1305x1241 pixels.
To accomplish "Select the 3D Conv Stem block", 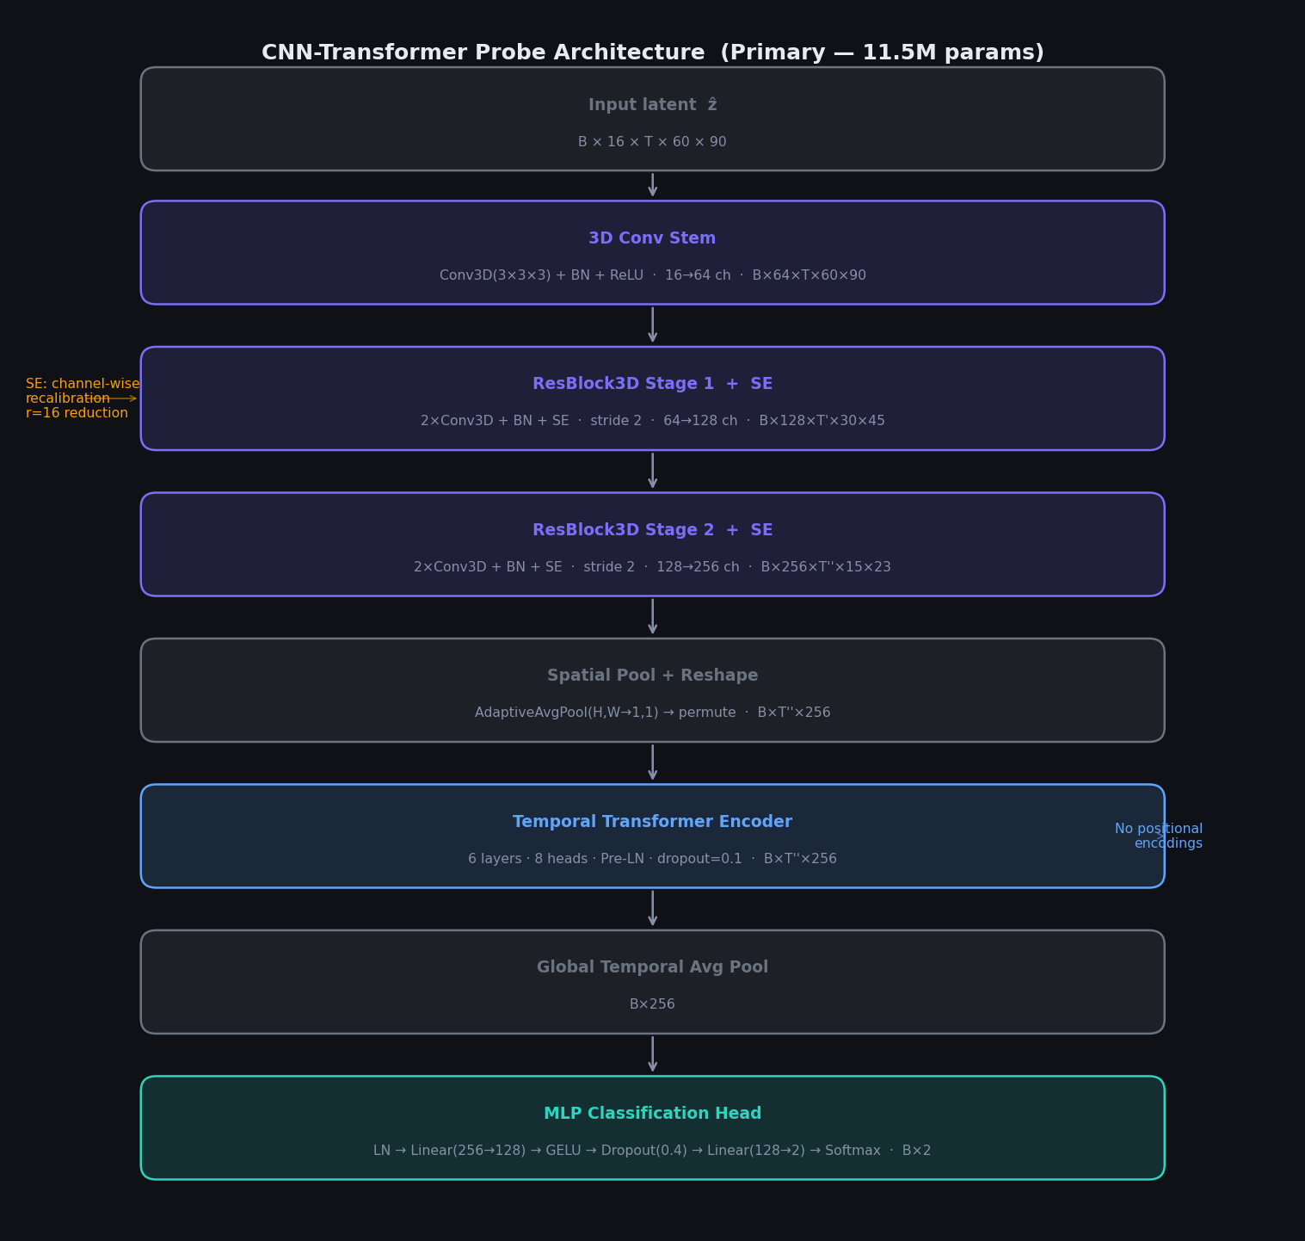I will [652, 252].
